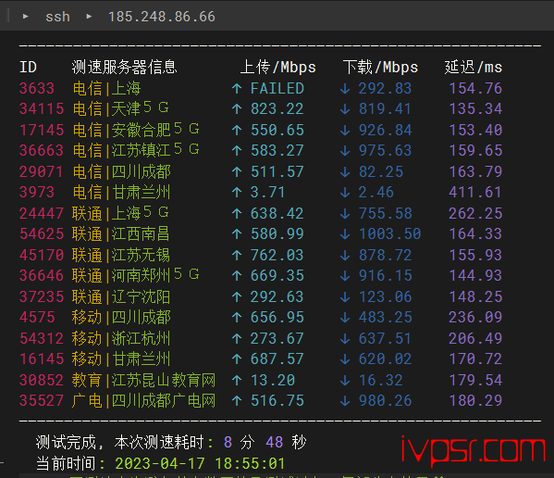Click the ssh breadcrumb segment
This screenshot has width=554, height=478.
point(57,17)
